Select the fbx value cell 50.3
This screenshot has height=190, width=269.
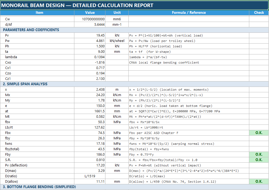pyautogui.click(x=90, y=122)
